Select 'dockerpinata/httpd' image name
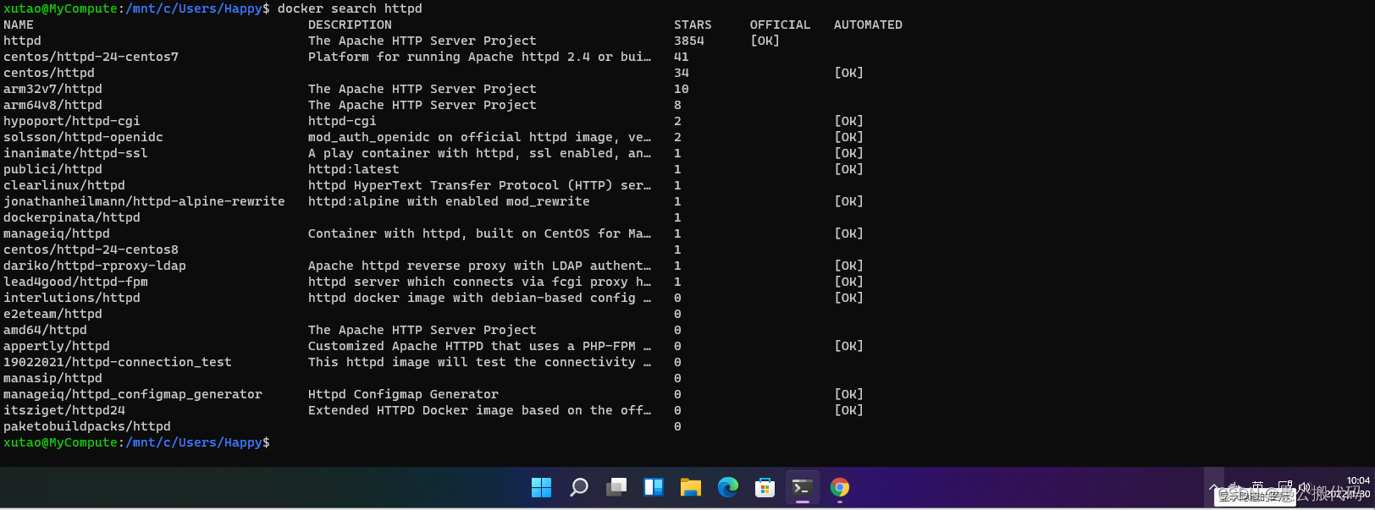The image size is (1375, 510). 72,217
